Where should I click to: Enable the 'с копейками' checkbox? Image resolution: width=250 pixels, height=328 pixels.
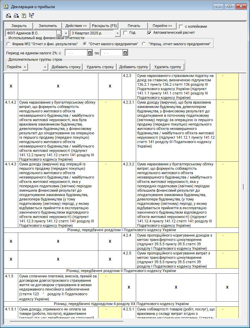pyautogui.click(x=181, y=26)
